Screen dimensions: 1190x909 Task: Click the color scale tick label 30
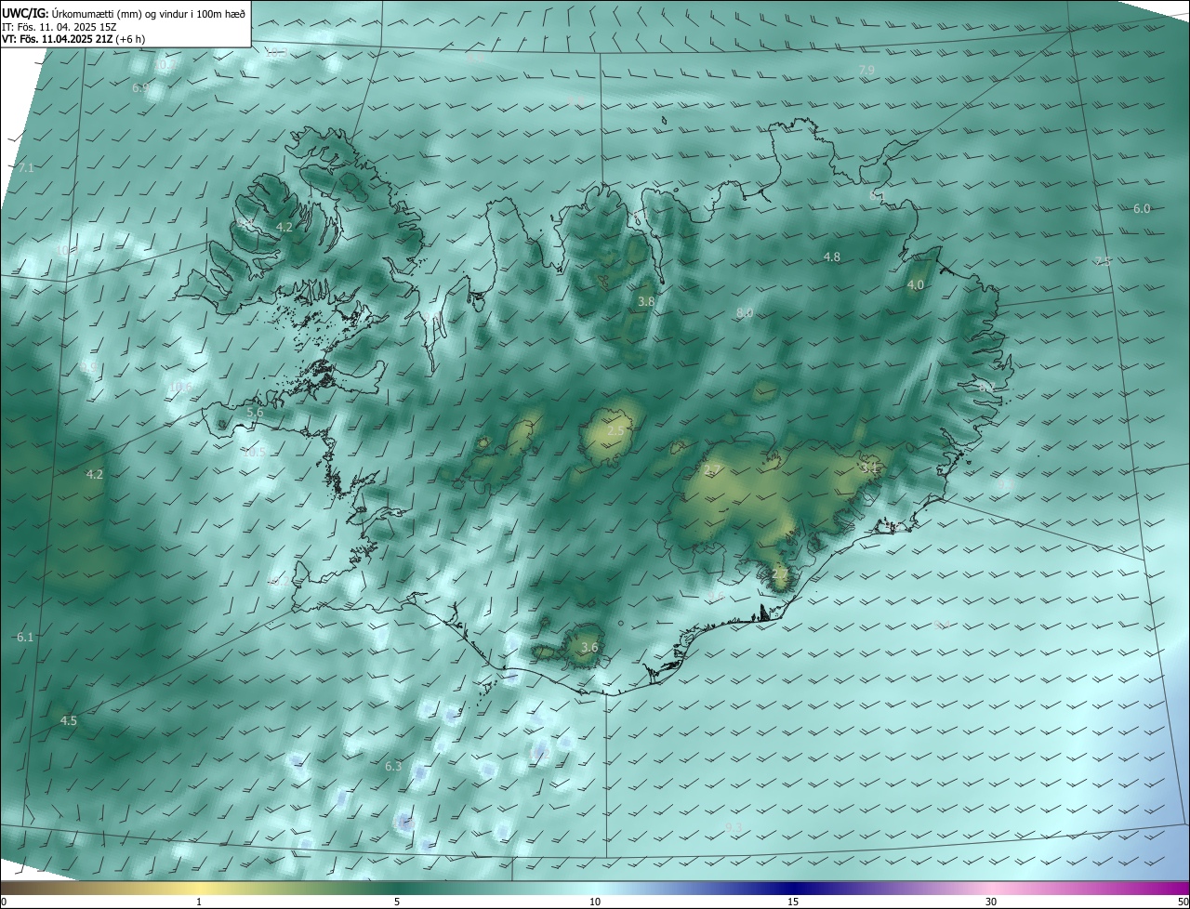point(991,902)
